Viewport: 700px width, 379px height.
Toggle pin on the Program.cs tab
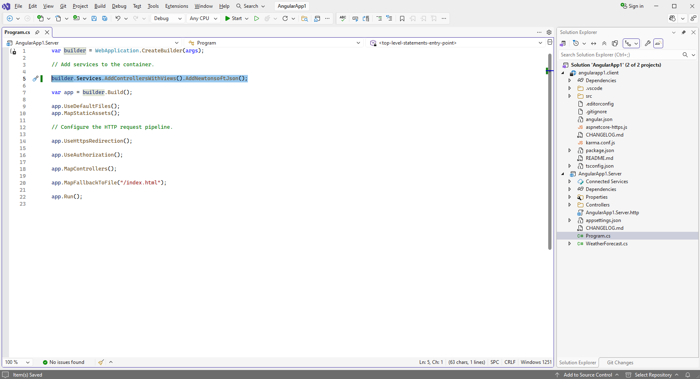[37, 32]
